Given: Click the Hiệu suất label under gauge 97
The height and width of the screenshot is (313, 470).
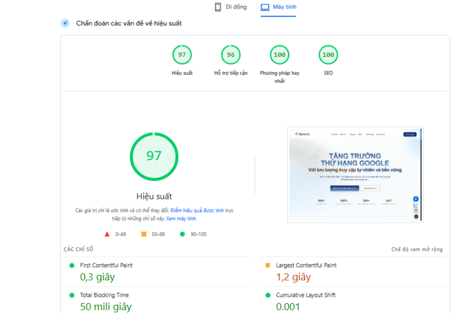Looking at the screenshot, I should 182,73.
